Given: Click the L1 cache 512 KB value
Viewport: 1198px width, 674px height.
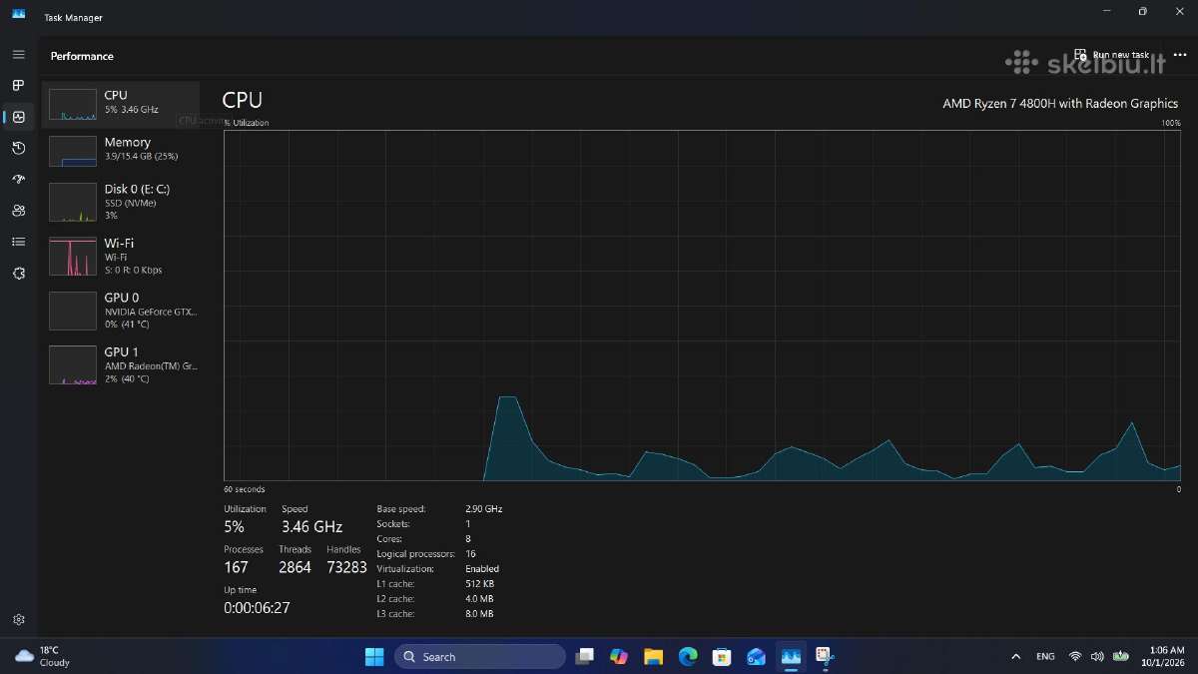Looking at the screenshot, I should click(480, 584).
